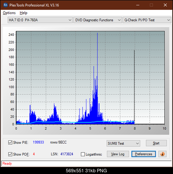
Task: Click the Start button
Action: [x=156, y=143]
